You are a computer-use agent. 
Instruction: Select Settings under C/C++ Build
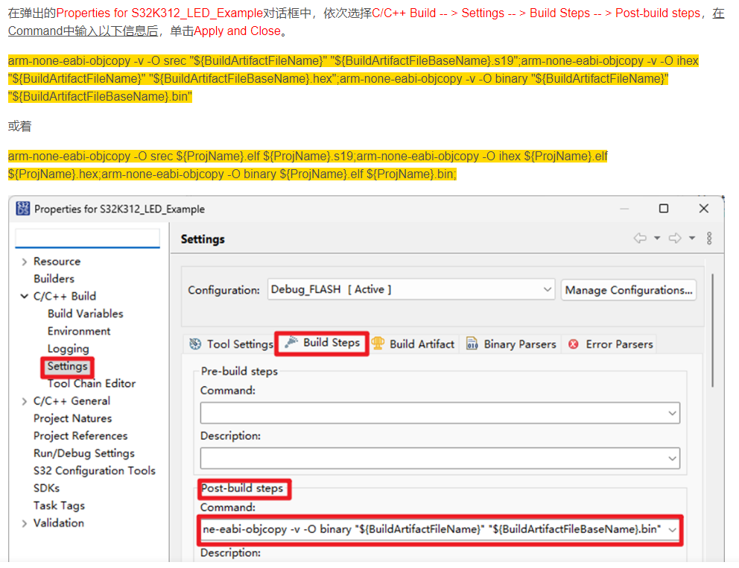click(67, 366)
